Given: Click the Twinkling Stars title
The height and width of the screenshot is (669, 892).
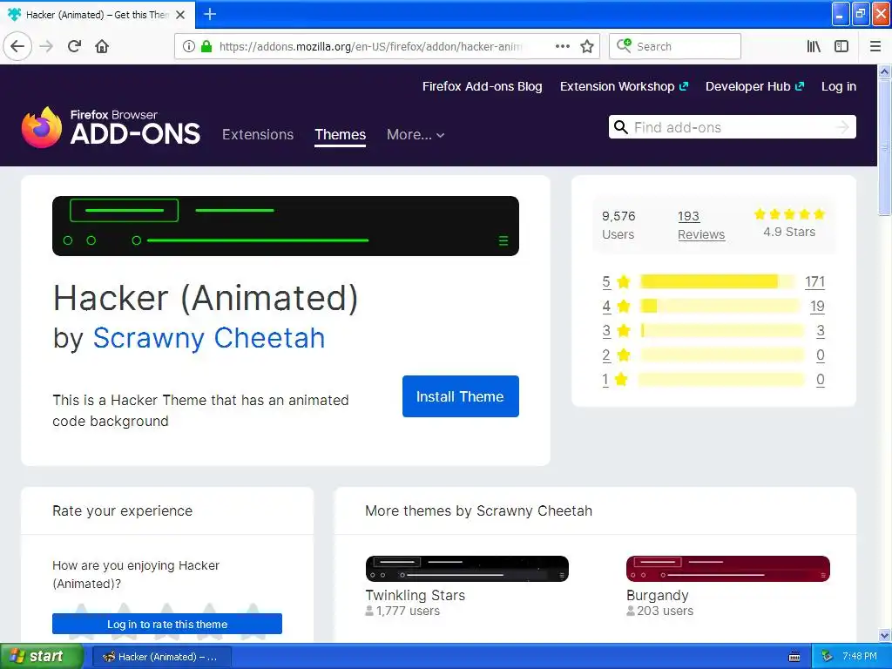Looking at the screenshot, I should tap(416, 595).
